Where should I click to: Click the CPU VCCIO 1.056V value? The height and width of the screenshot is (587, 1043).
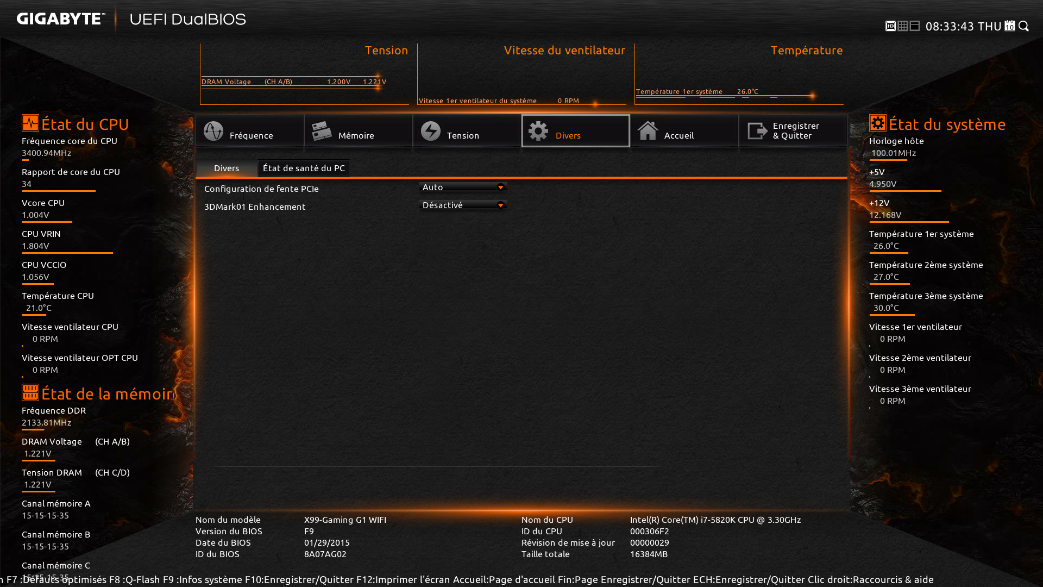[x=35, y=277]
